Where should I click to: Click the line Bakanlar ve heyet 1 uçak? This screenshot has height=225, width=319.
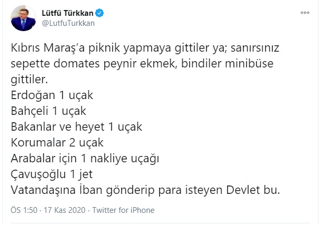76,128
